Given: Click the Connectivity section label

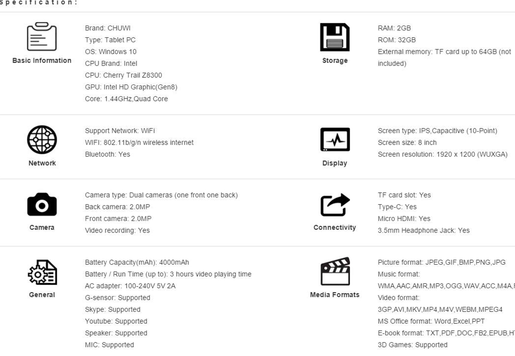Looking at the screenshot, I should (334, 227).
